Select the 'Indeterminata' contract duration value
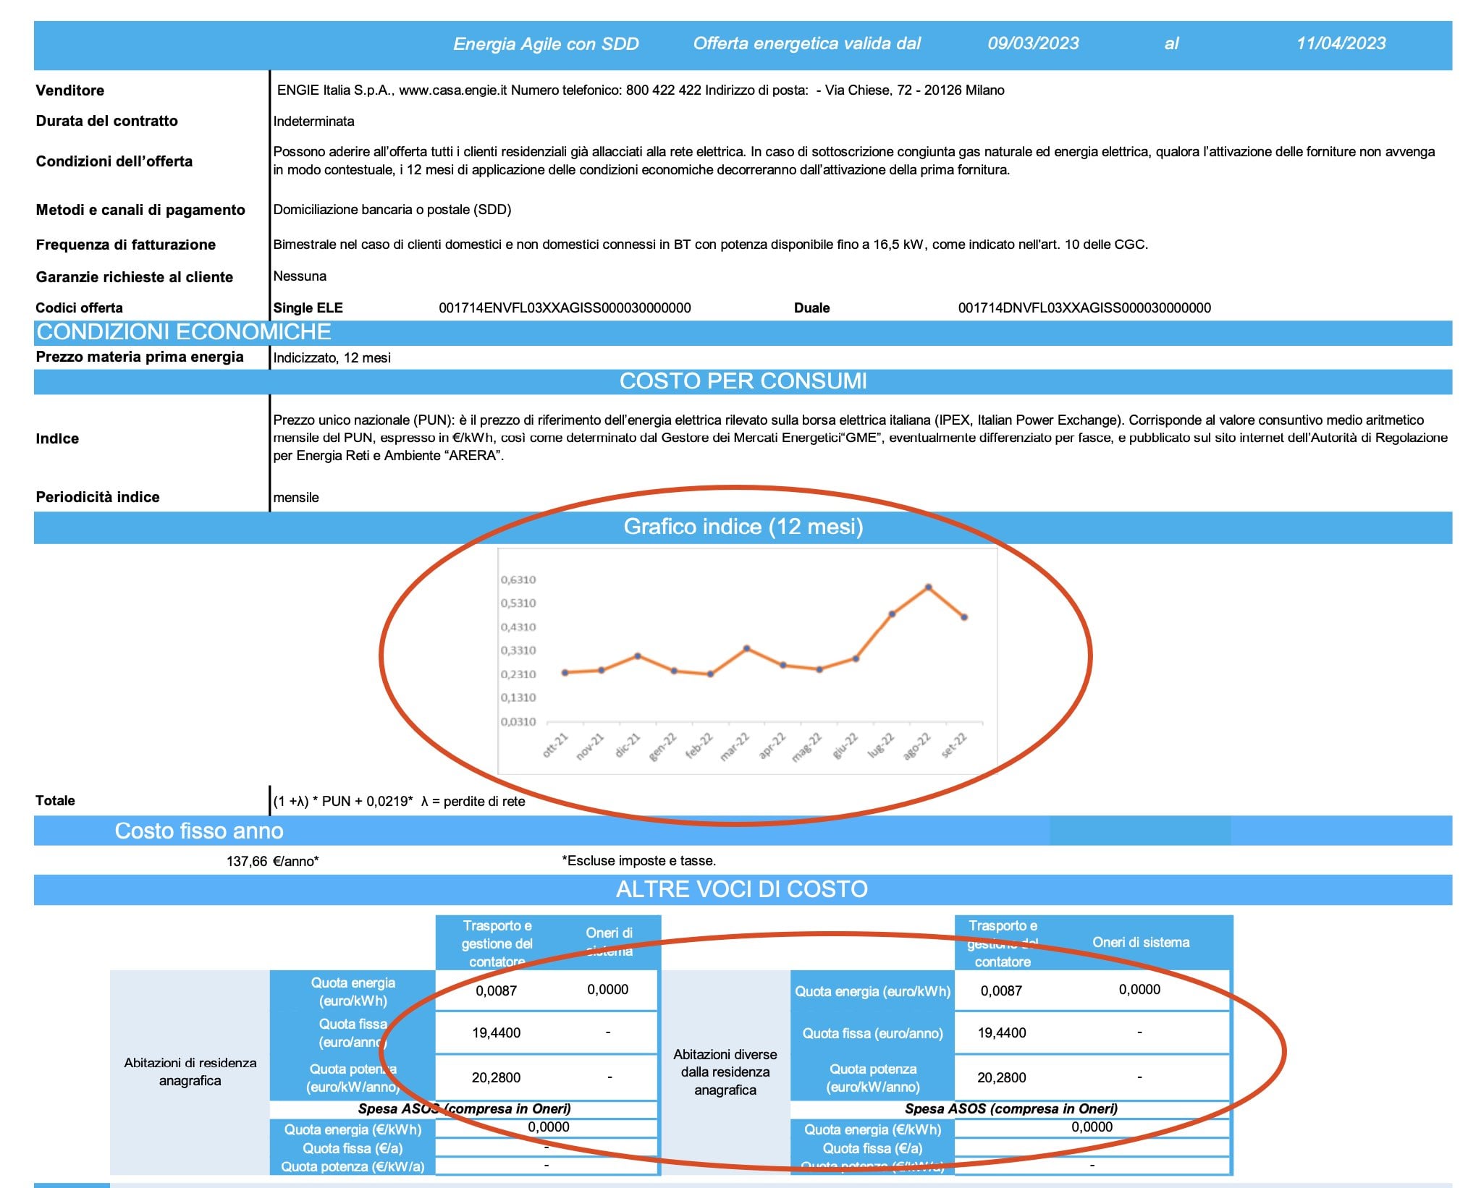Image resolution: width=1468 pixels, height=1188 pixels. click(x=314, y=121)
